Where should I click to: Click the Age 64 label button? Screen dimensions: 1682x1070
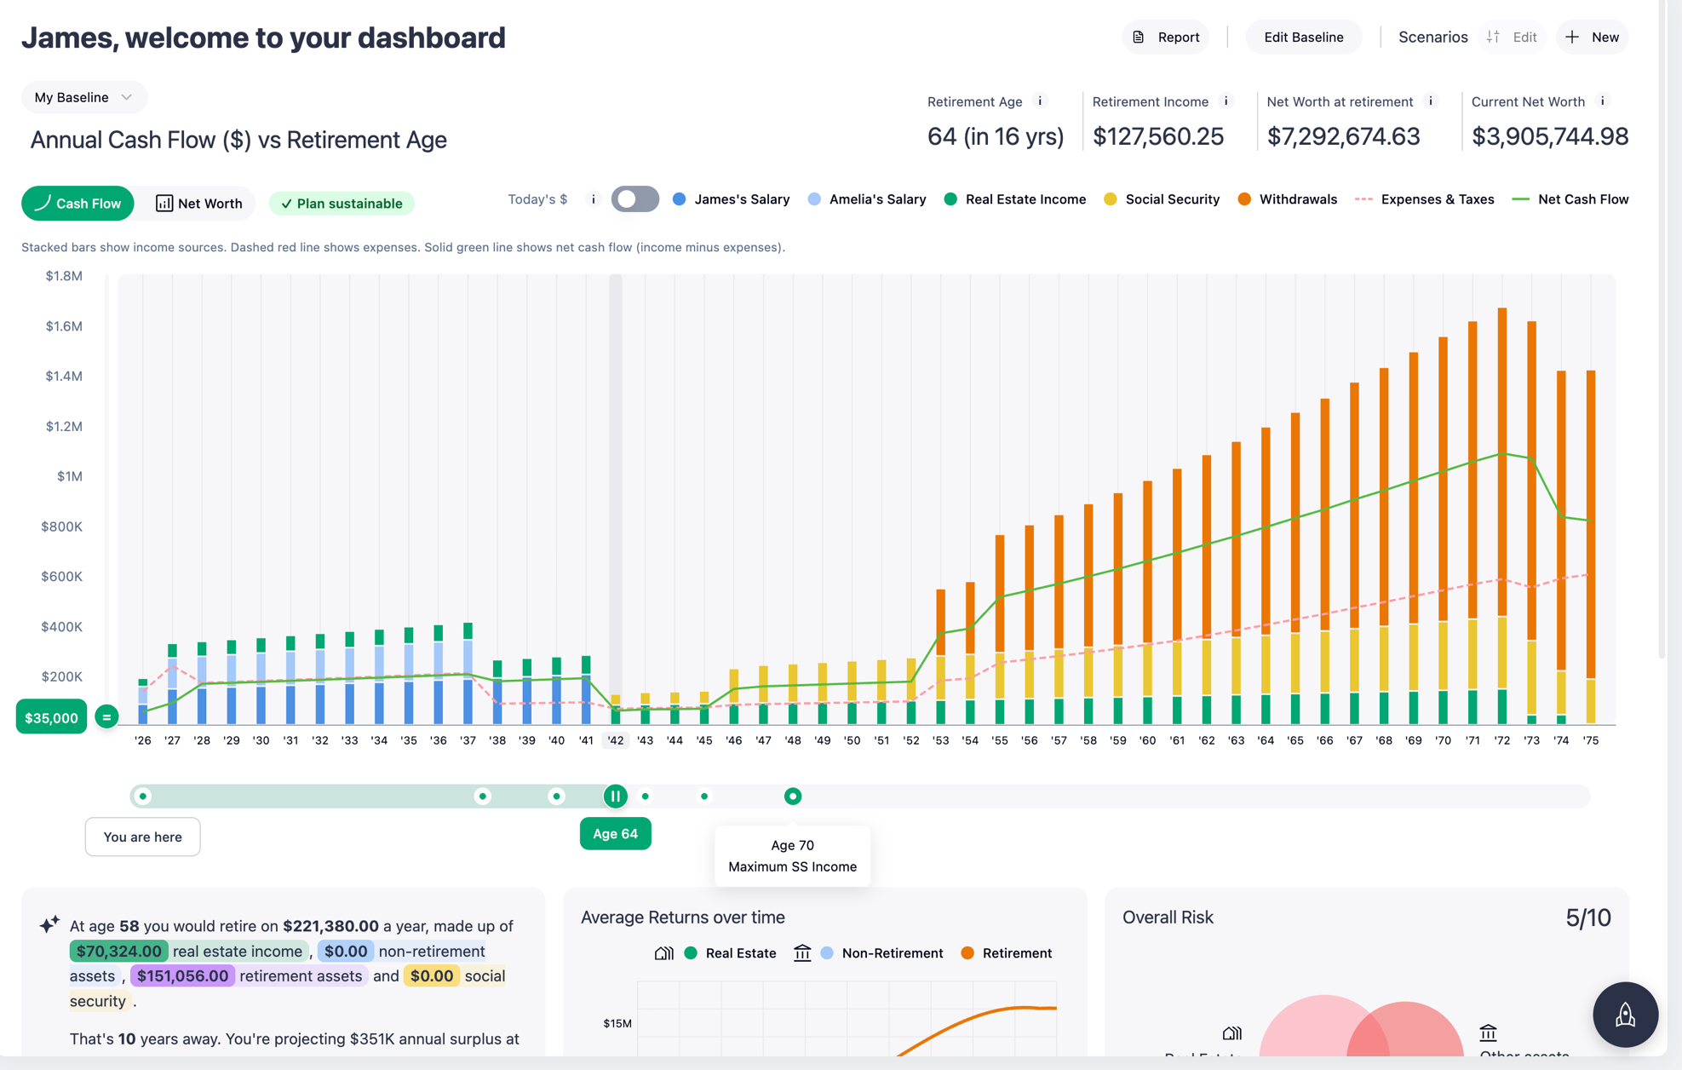(x=616, y=833)
